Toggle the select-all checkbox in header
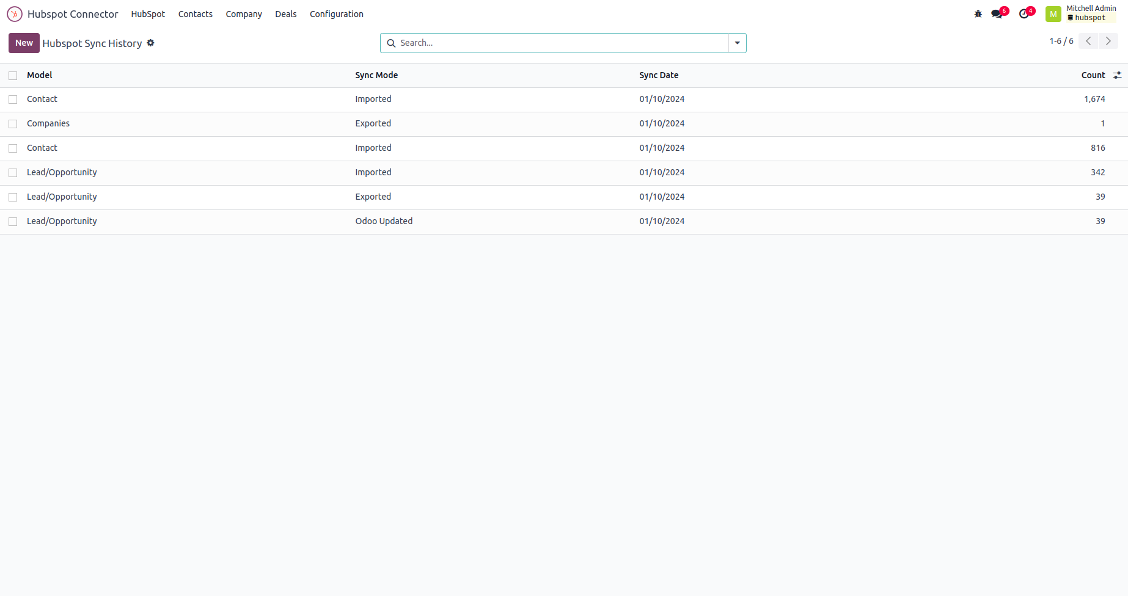The height and width of the screenshot is (596, 1128). pyautogui.click(x=13, y=76)
